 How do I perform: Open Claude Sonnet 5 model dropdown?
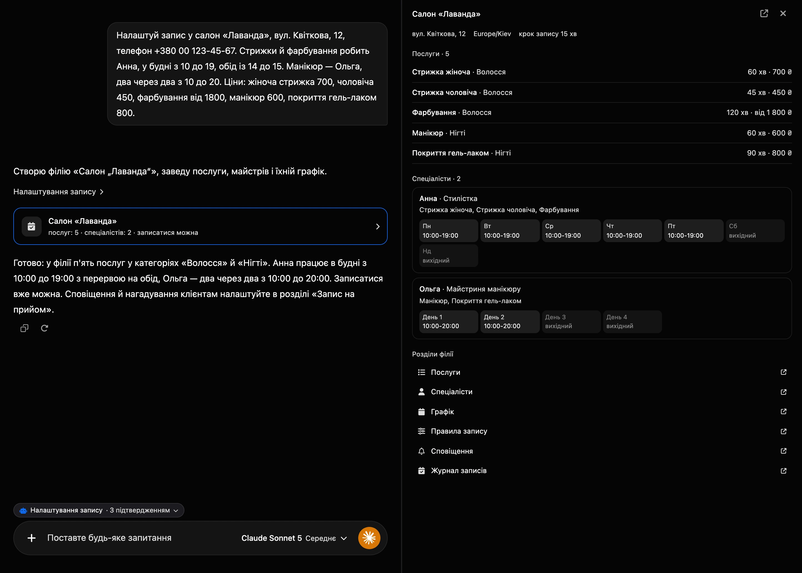pyautogui.click(x=294, y=538)
